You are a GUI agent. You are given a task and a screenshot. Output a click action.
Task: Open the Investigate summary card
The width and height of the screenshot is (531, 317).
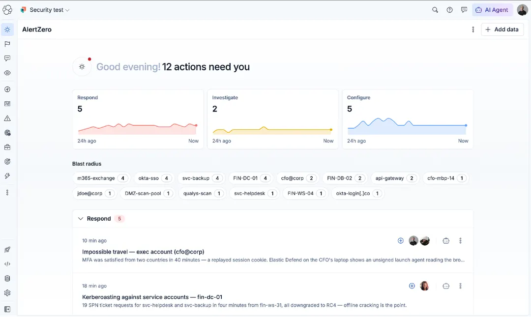pyautogui.click(x=273, y=119)
